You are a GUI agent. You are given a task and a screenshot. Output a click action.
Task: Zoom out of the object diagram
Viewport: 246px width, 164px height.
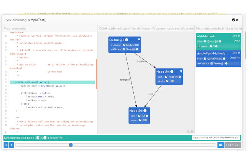[x=192, y=132]
